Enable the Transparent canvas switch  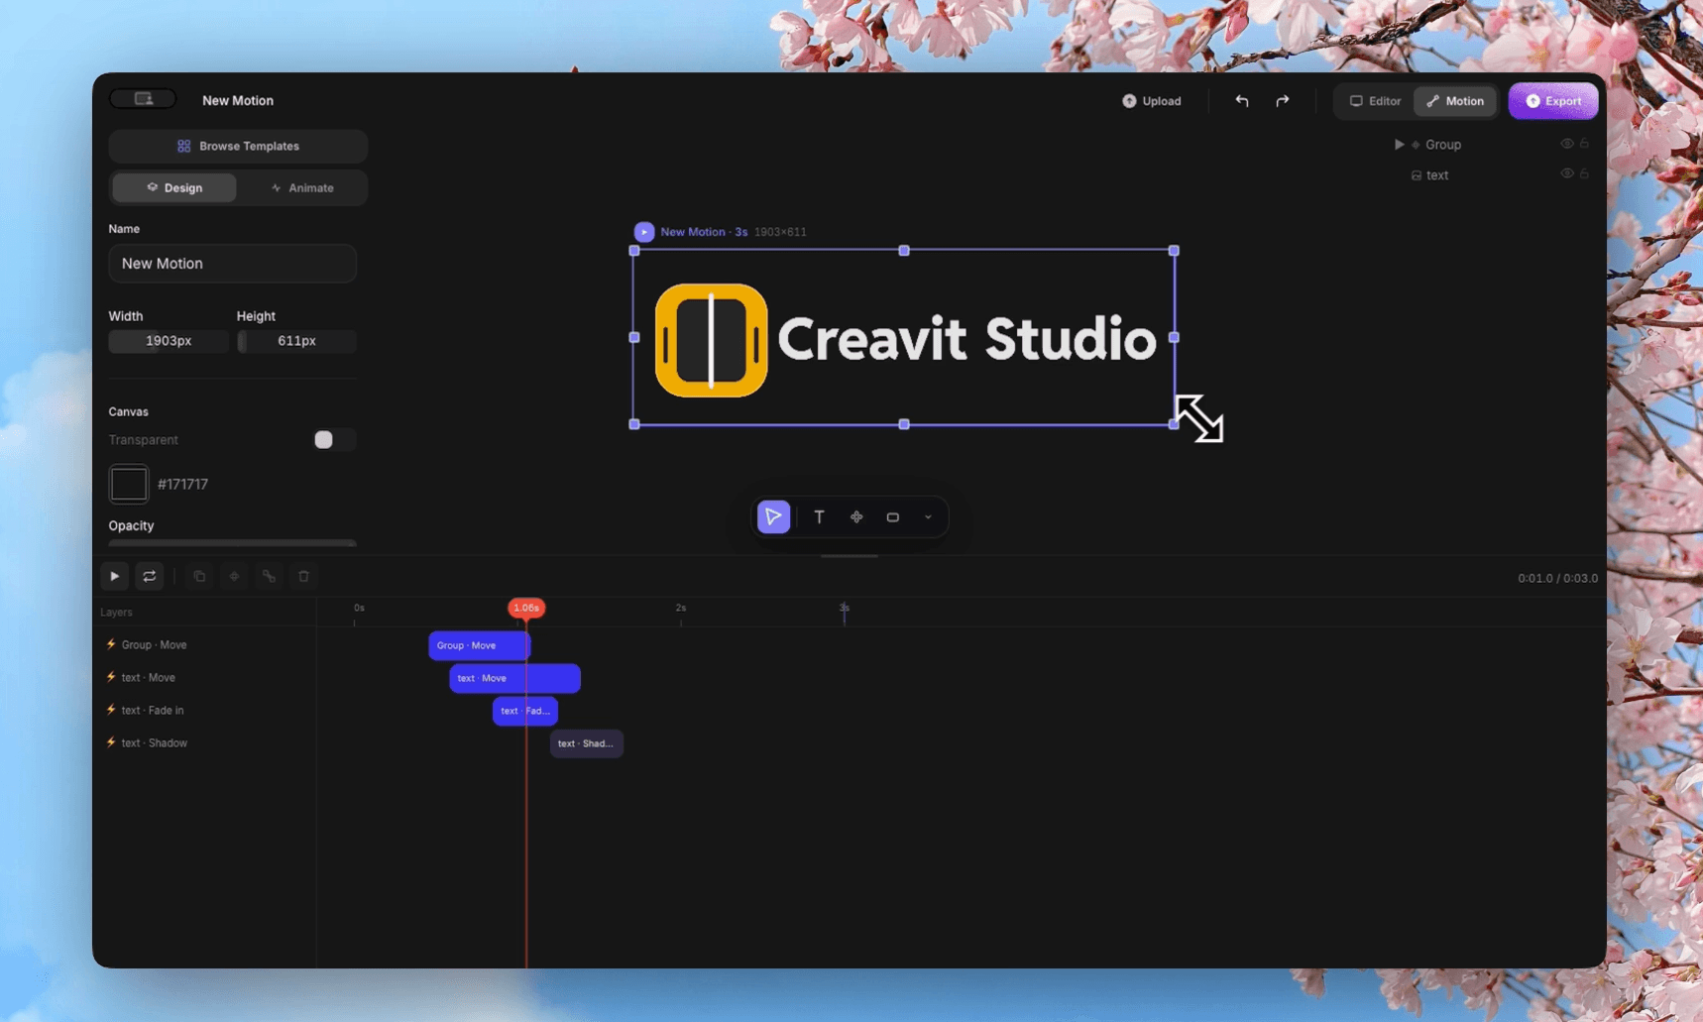(333, 440)
